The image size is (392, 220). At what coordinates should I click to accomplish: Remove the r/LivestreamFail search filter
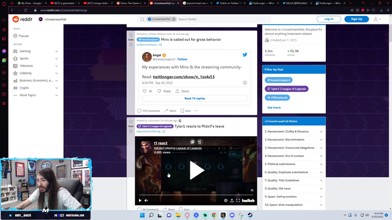pos(174,19)
